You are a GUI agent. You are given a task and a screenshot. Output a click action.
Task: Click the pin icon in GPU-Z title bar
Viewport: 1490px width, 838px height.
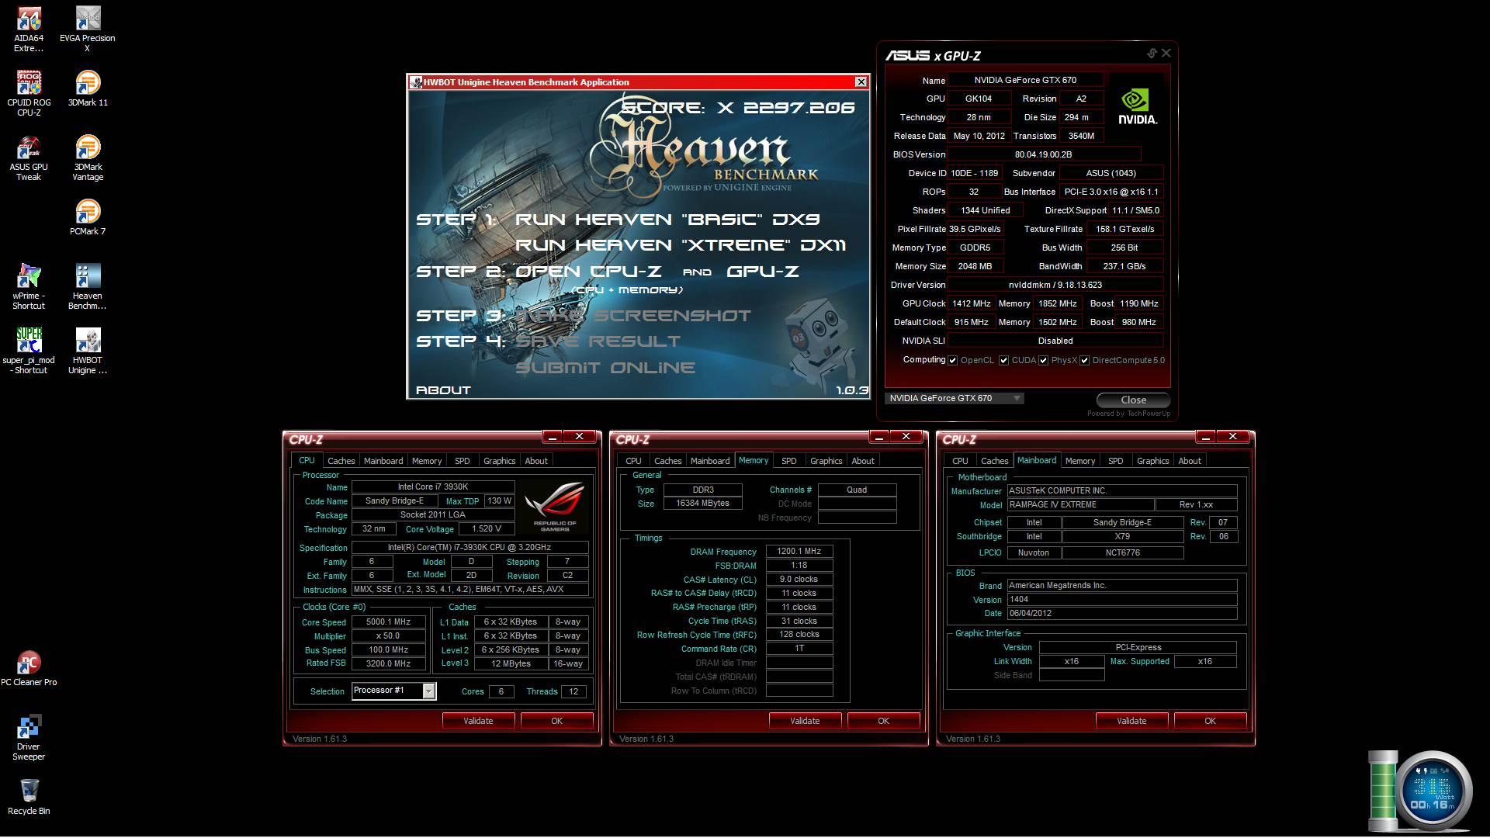point(1151,54)
